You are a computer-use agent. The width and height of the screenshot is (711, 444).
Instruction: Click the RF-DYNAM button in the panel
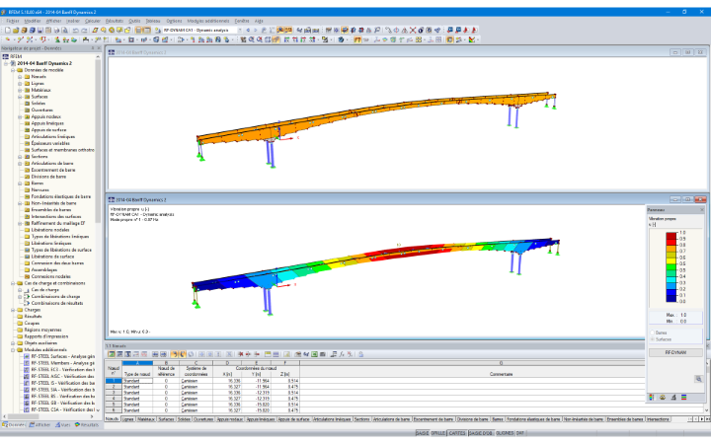[x=675, y=352]
